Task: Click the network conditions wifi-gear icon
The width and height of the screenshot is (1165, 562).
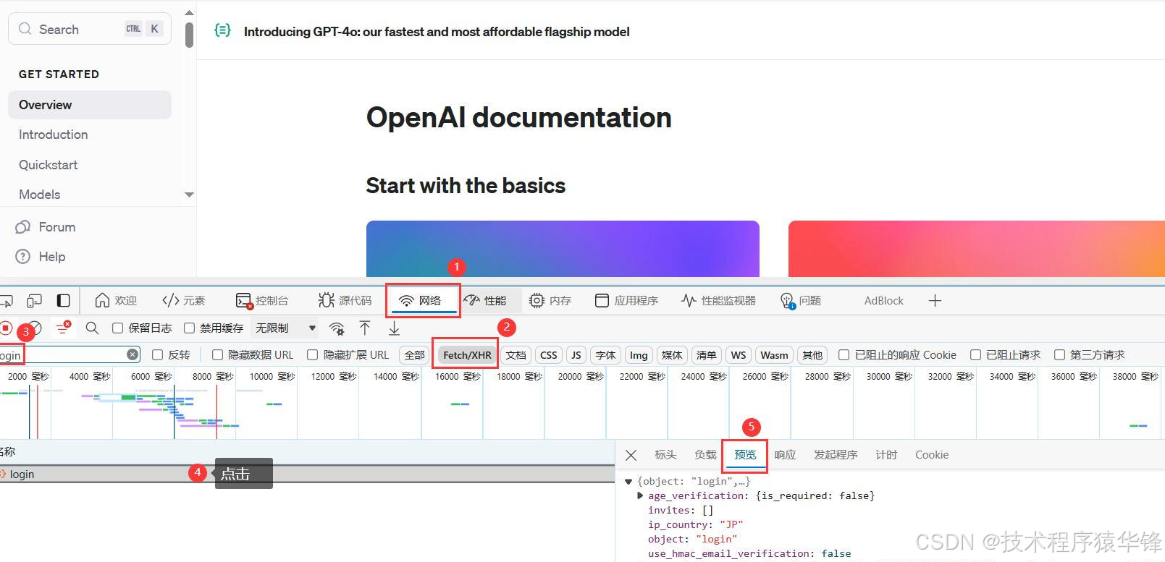Action: (337, 328)
